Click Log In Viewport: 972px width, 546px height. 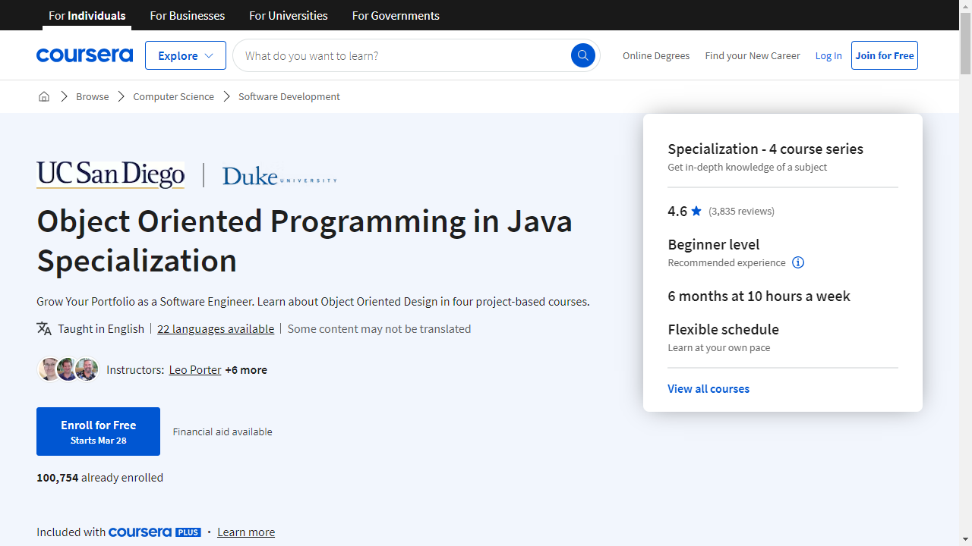click(x=828, y=55)
